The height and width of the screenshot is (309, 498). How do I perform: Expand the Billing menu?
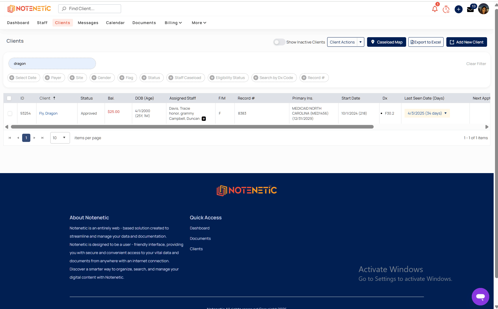tap(173, 23)
